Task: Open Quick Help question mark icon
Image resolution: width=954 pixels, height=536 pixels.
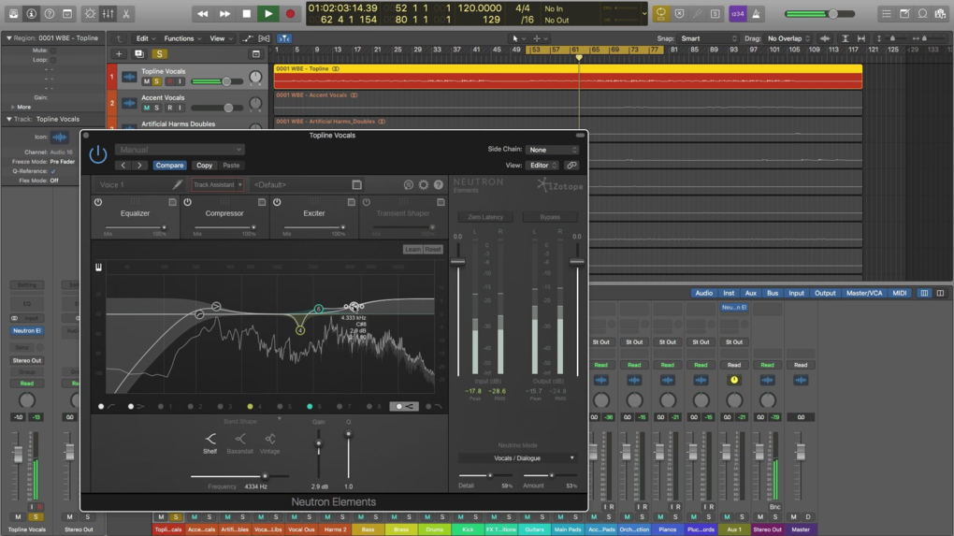Action: tap(50, 13)
